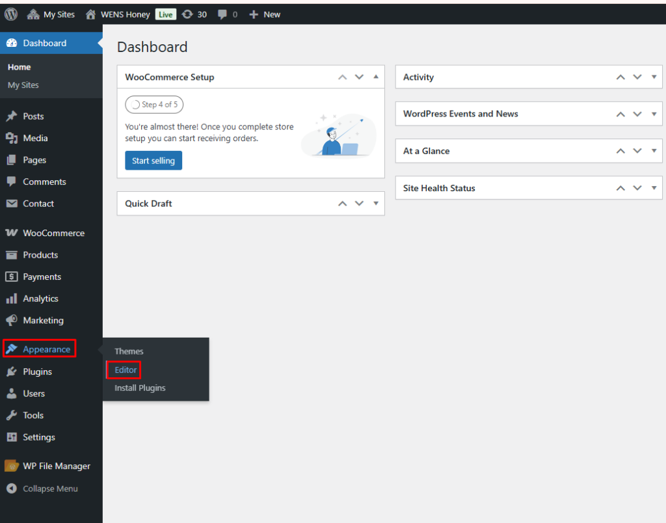Viewport: 666px width, 523px height.
Task: Open My Sites under the Dashboard menu
Action: [x=23, y=85]
